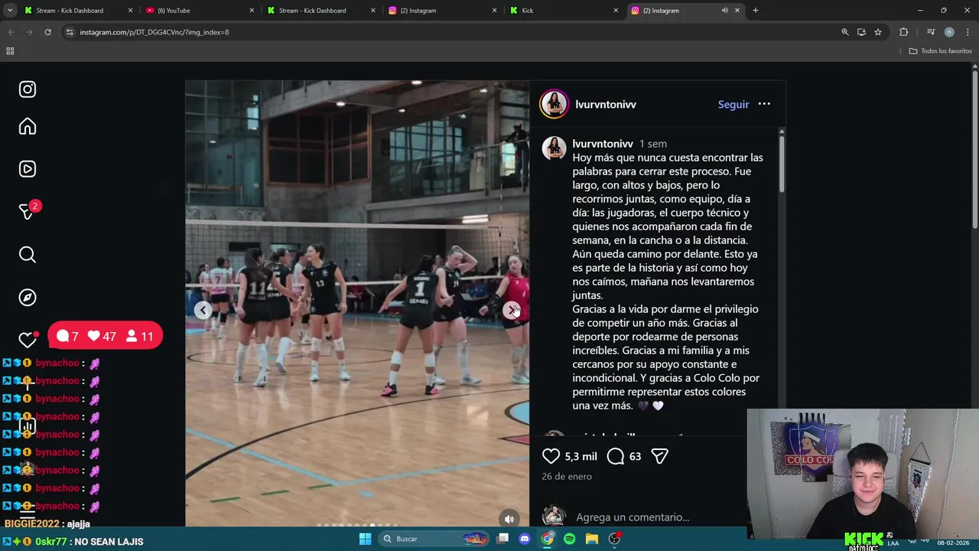Open the Reels icon in sidebar
The width and height of the screenshot is (979, 551).
coord(28,169)
